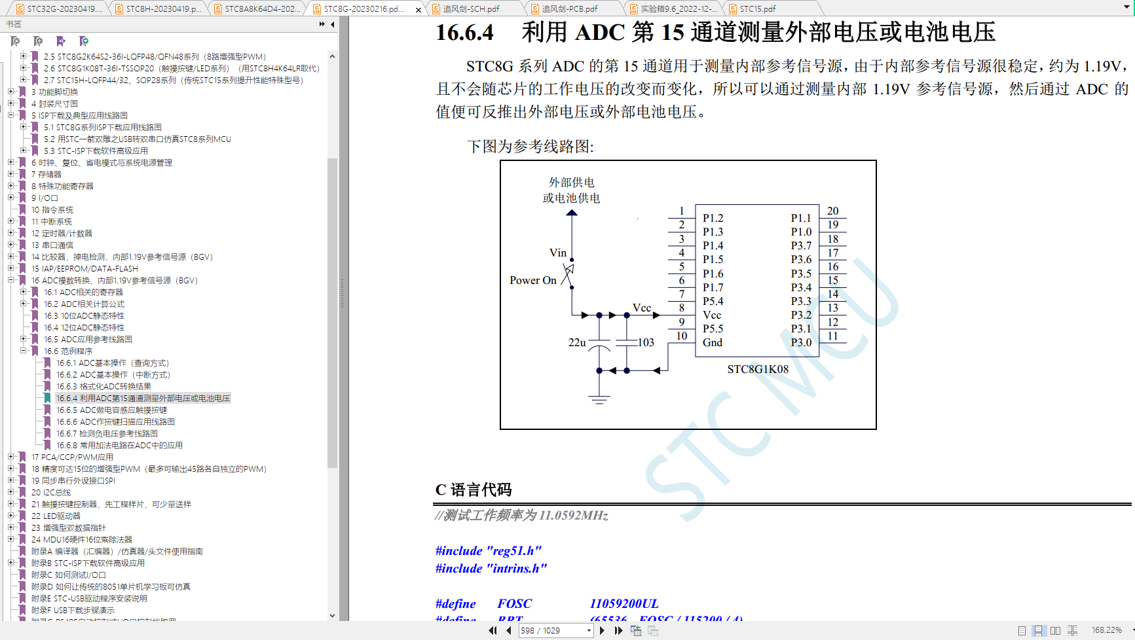Expand bookmark 2.6 STC8G1K08T
This screenshot has width=1135, height=640.
click(23, 68)
